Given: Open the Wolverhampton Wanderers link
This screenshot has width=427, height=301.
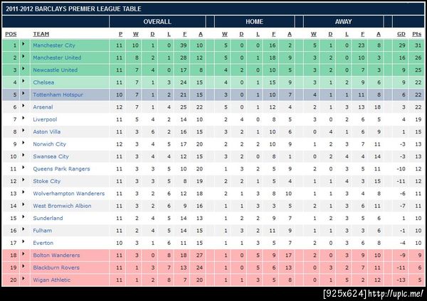Looking at the screenshot, I should pyautogui.click(x=68, y=193).
